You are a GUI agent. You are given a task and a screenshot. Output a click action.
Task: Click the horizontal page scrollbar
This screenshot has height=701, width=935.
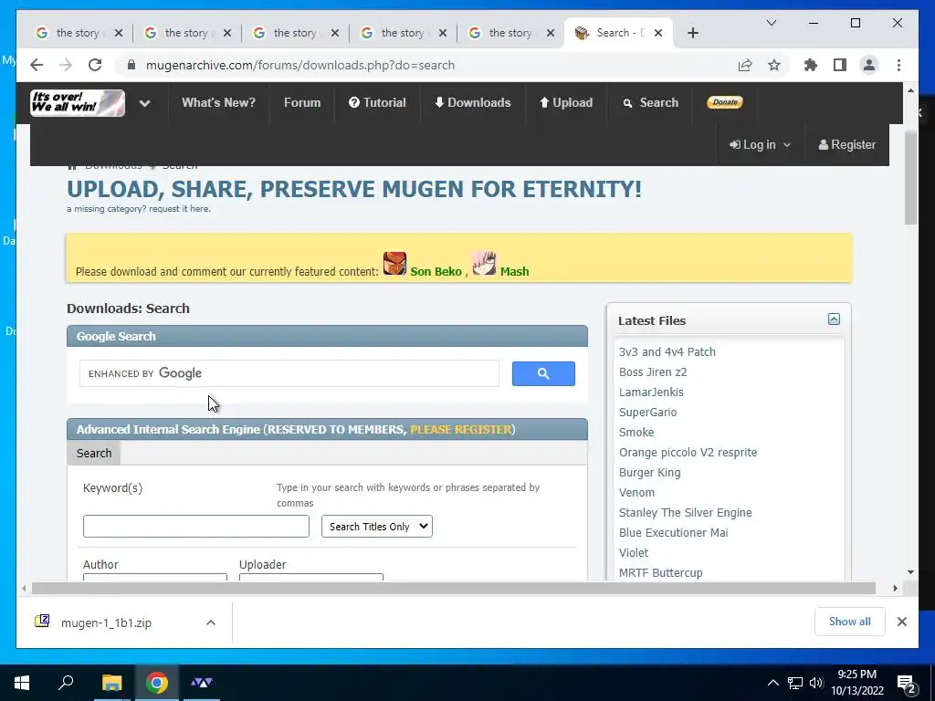point(453,589)
